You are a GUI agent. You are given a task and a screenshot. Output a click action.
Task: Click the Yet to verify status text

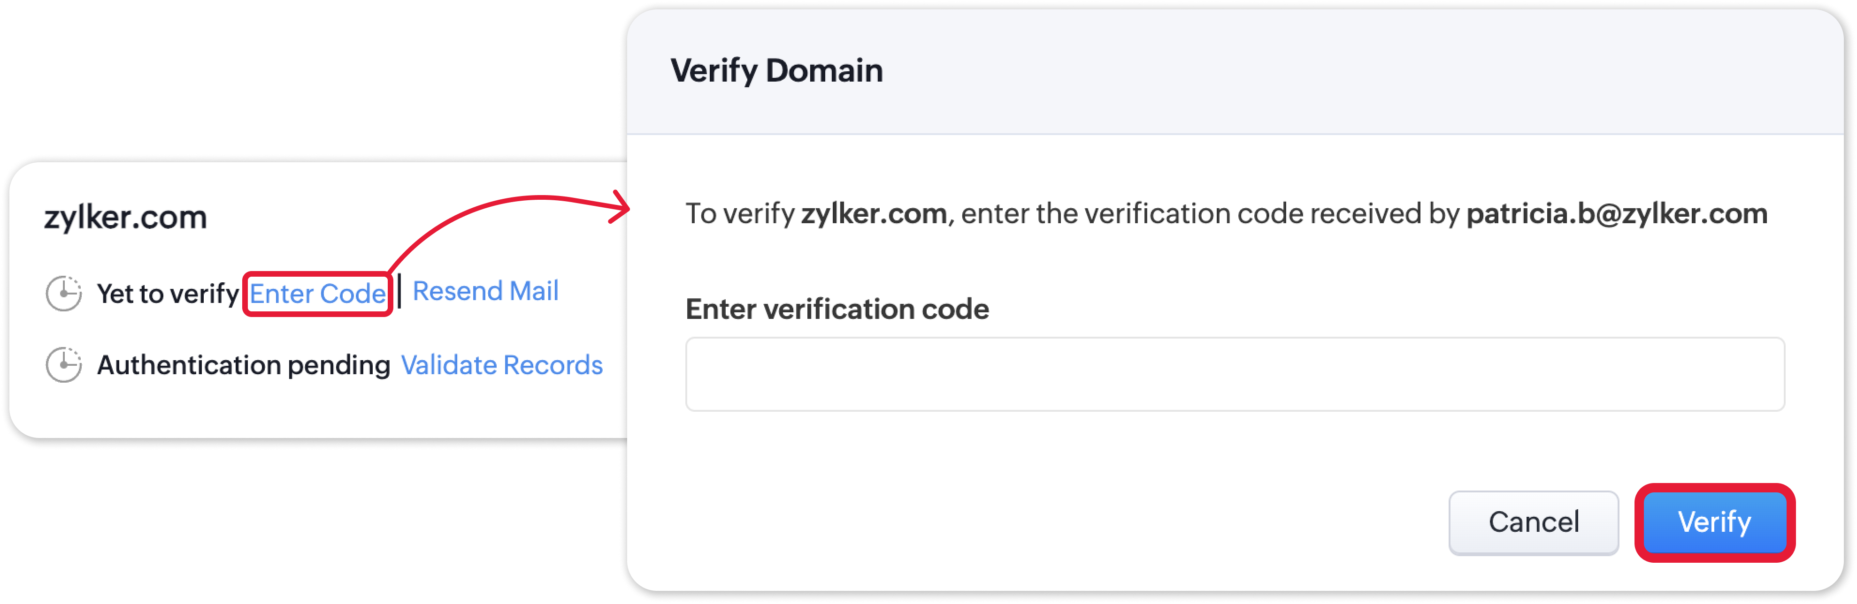167,294
